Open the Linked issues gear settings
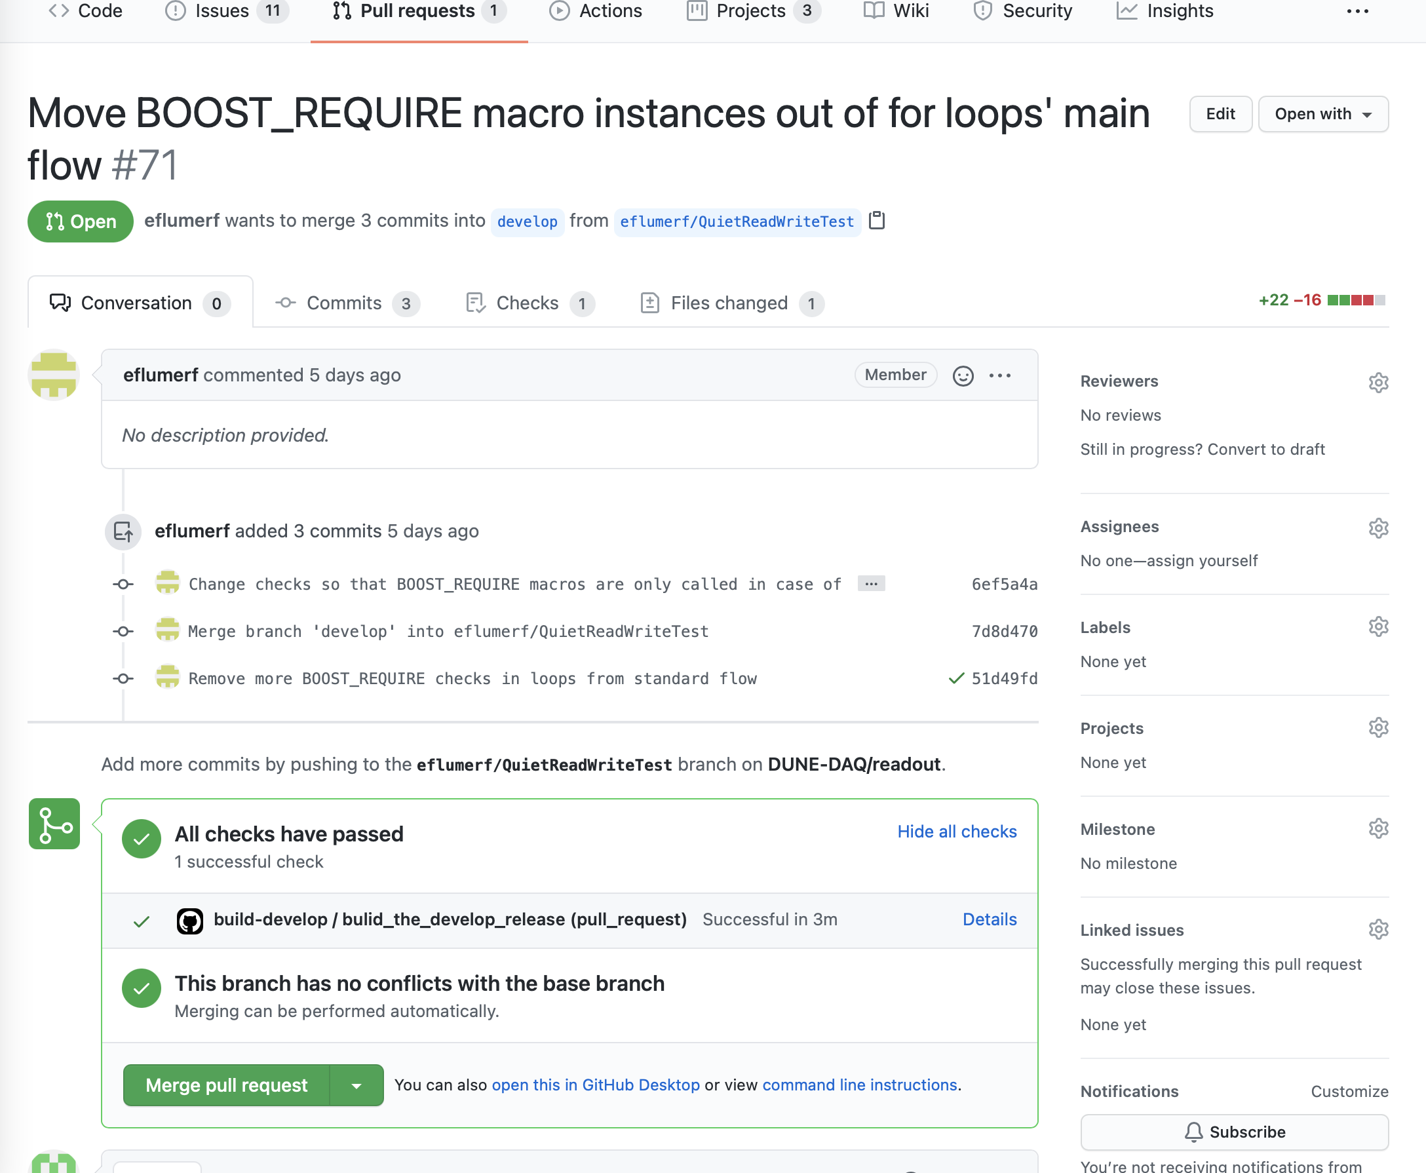The image size is (1426, 1173). tap(1378, 930)
